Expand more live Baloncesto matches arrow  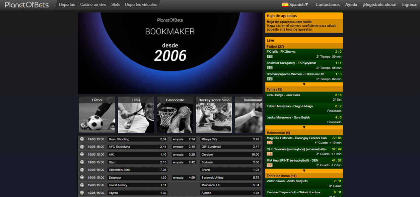pyautogui.click(x=304, y=171)
